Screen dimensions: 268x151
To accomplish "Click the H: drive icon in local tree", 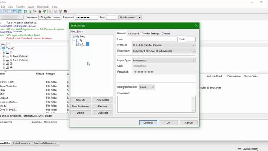I will coord(8,68).
